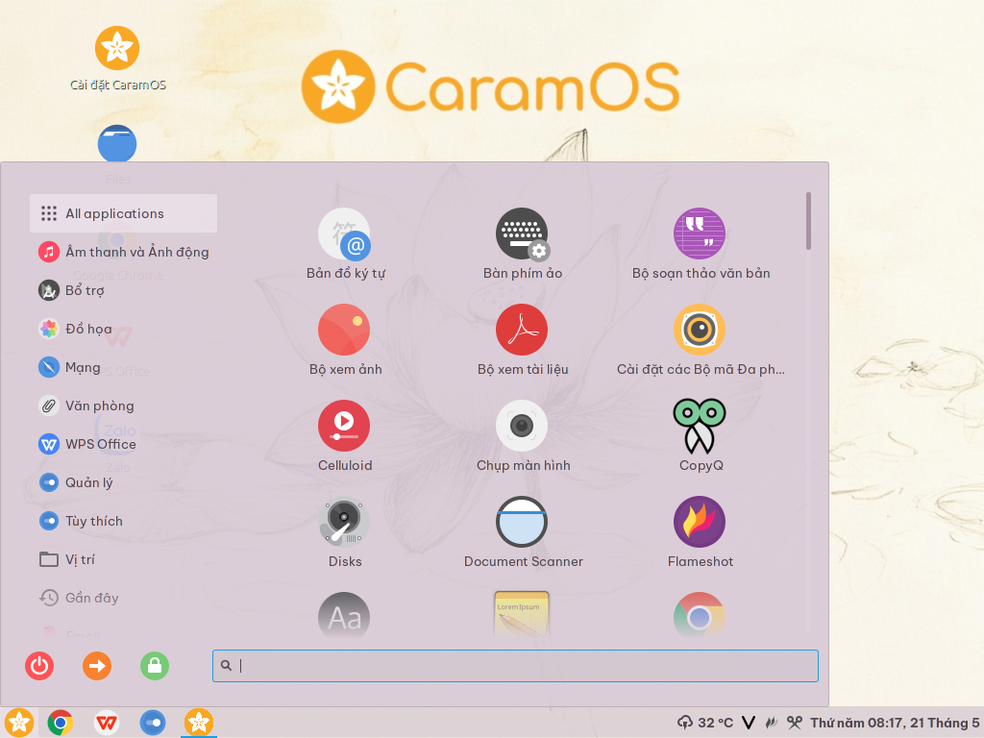This screenshot has height=738, width=984.
Task: Select WPS Office category
Action: [x=123, y=444]
